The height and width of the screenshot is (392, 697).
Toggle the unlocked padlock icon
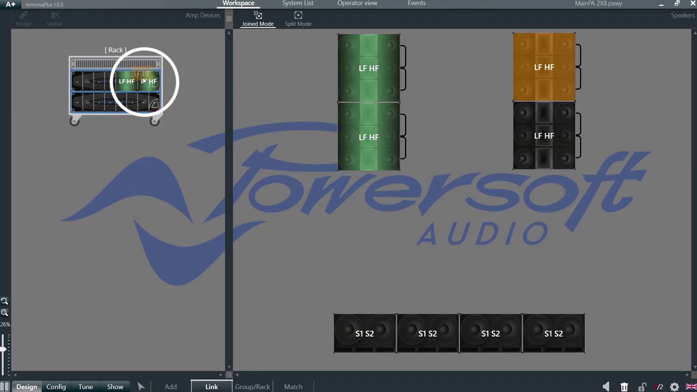(x=642, y=387)
